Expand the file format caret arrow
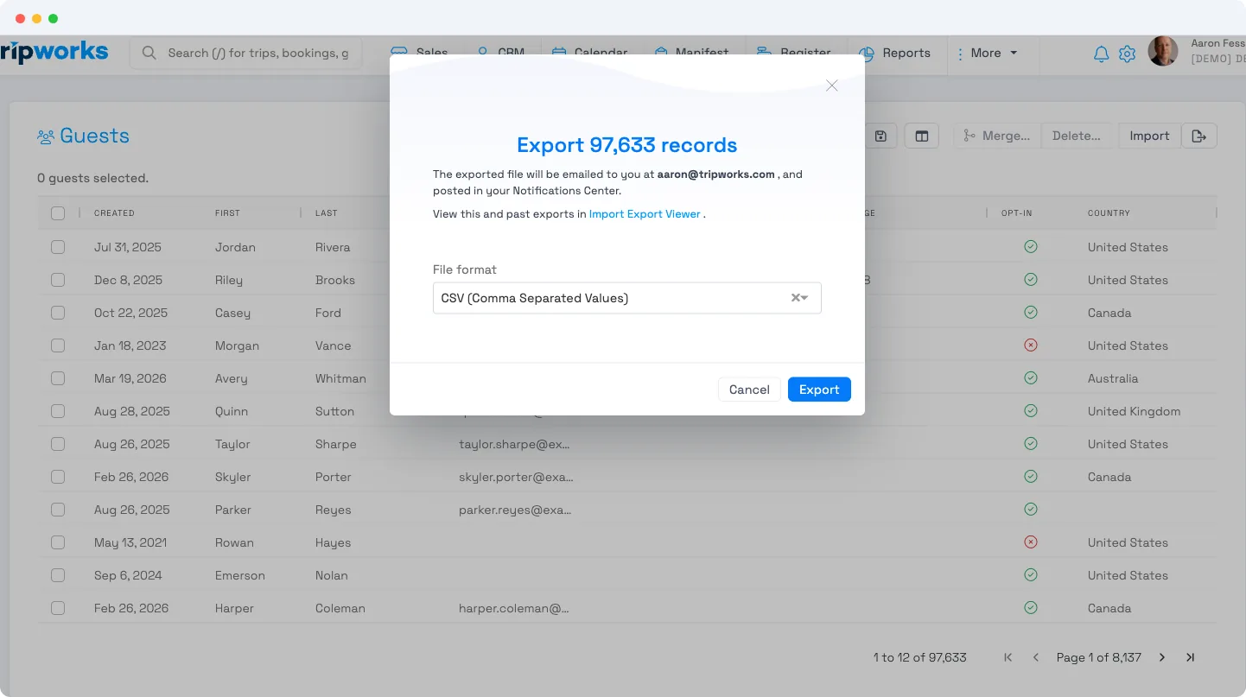This screenshot has height=697, width=1246. click(x=804, y=298)
